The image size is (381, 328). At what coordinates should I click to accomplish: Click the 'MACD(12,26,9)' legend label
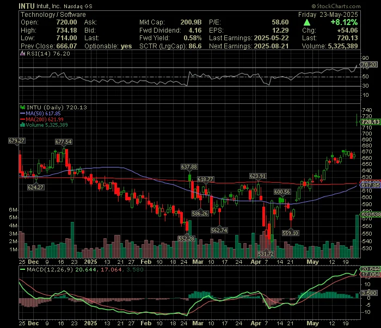[50, 269]
